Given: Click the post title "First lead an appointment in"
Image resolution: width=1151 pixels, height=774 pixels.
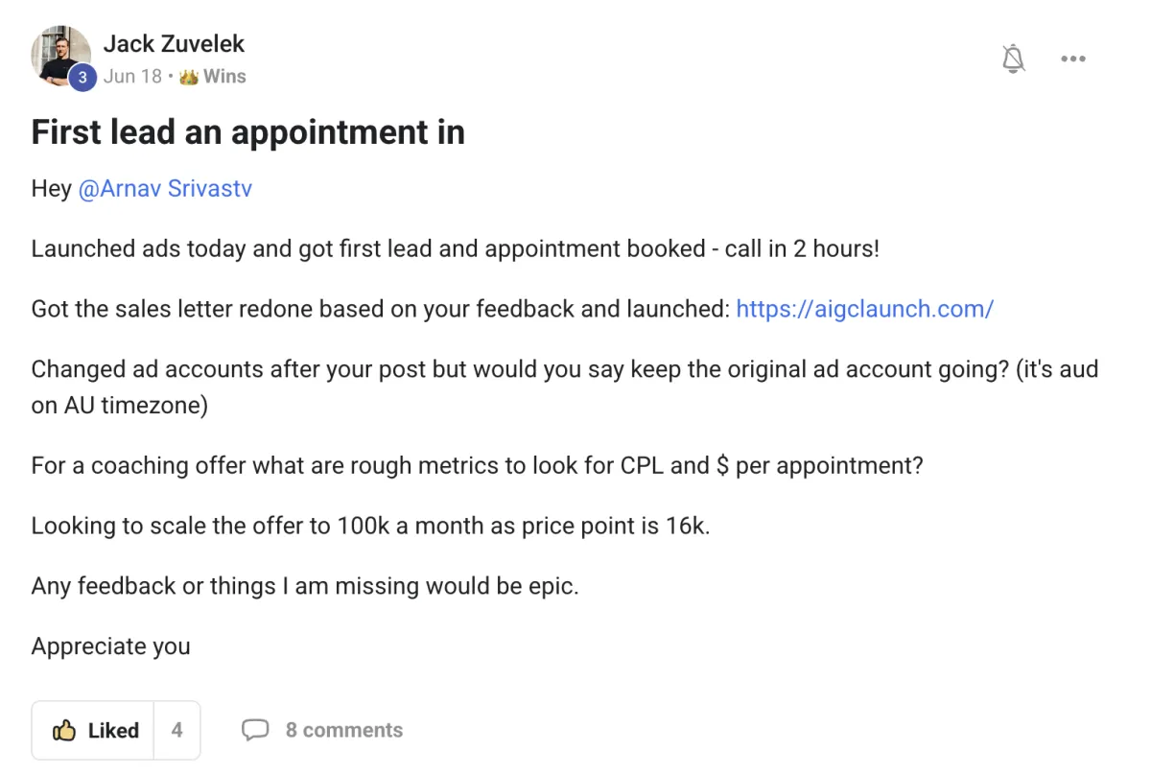Looking at the screenshot, I should (x=247, y=132).
